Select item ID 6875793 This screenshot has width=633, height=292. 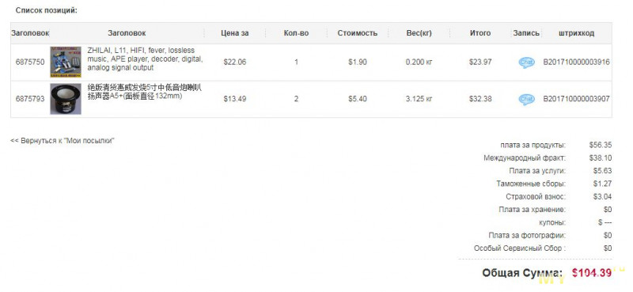click(x=30, y=99)
